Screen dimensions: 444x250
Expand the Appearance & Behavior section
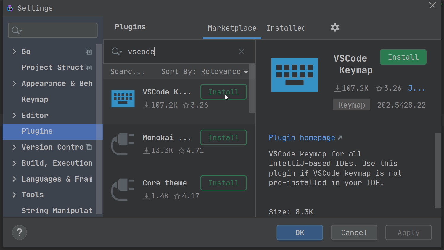(14, 83)
